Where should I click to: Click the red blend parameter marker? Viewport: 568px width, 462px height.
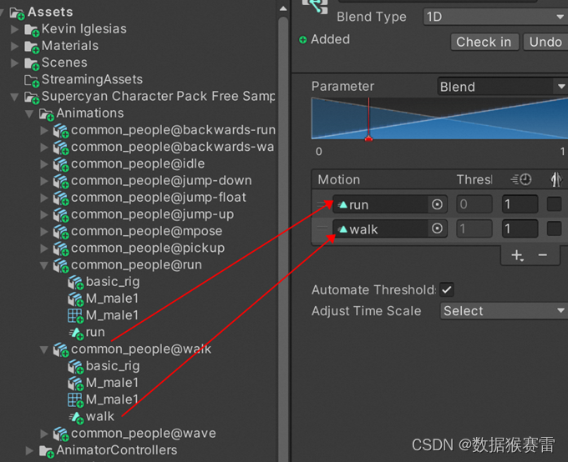[x=368, y=138]
